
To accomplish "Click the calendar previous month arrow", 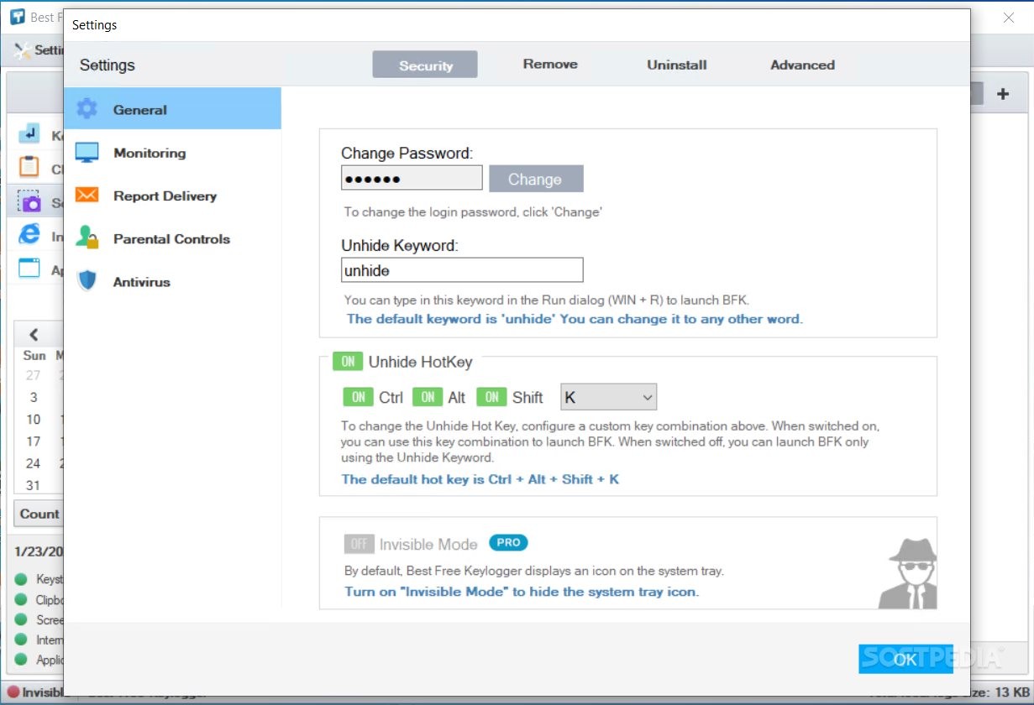I will [34, 335].
